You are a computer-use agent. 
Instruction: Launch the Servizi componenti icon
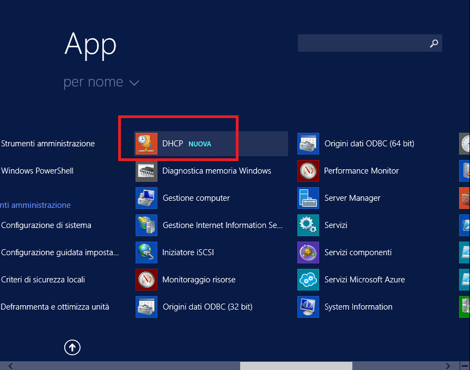pos(308,252)
